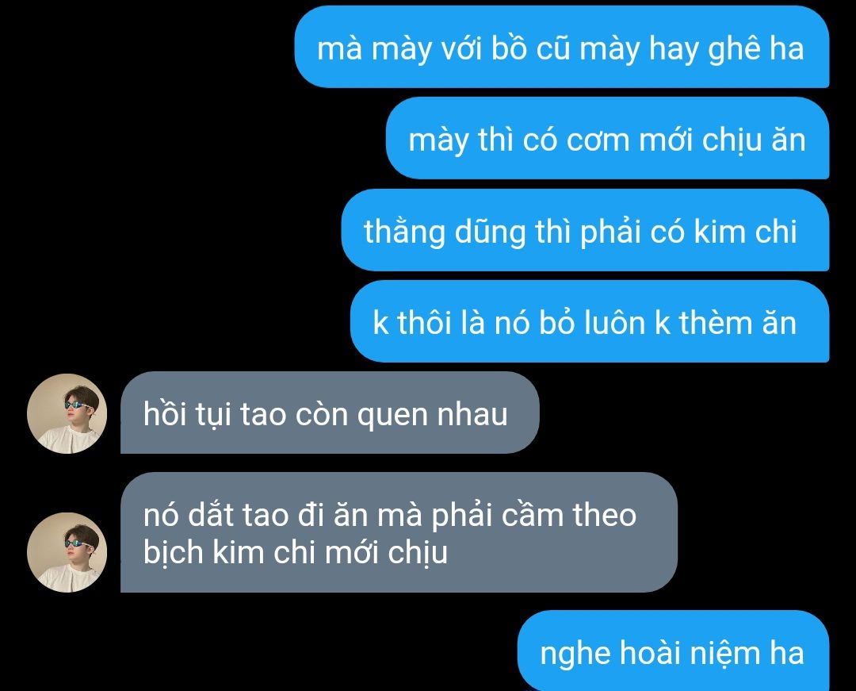This screenshot has height=691, width=856.
Task: Click "kim chi" in the third blue message
Action: click(745, 231)
